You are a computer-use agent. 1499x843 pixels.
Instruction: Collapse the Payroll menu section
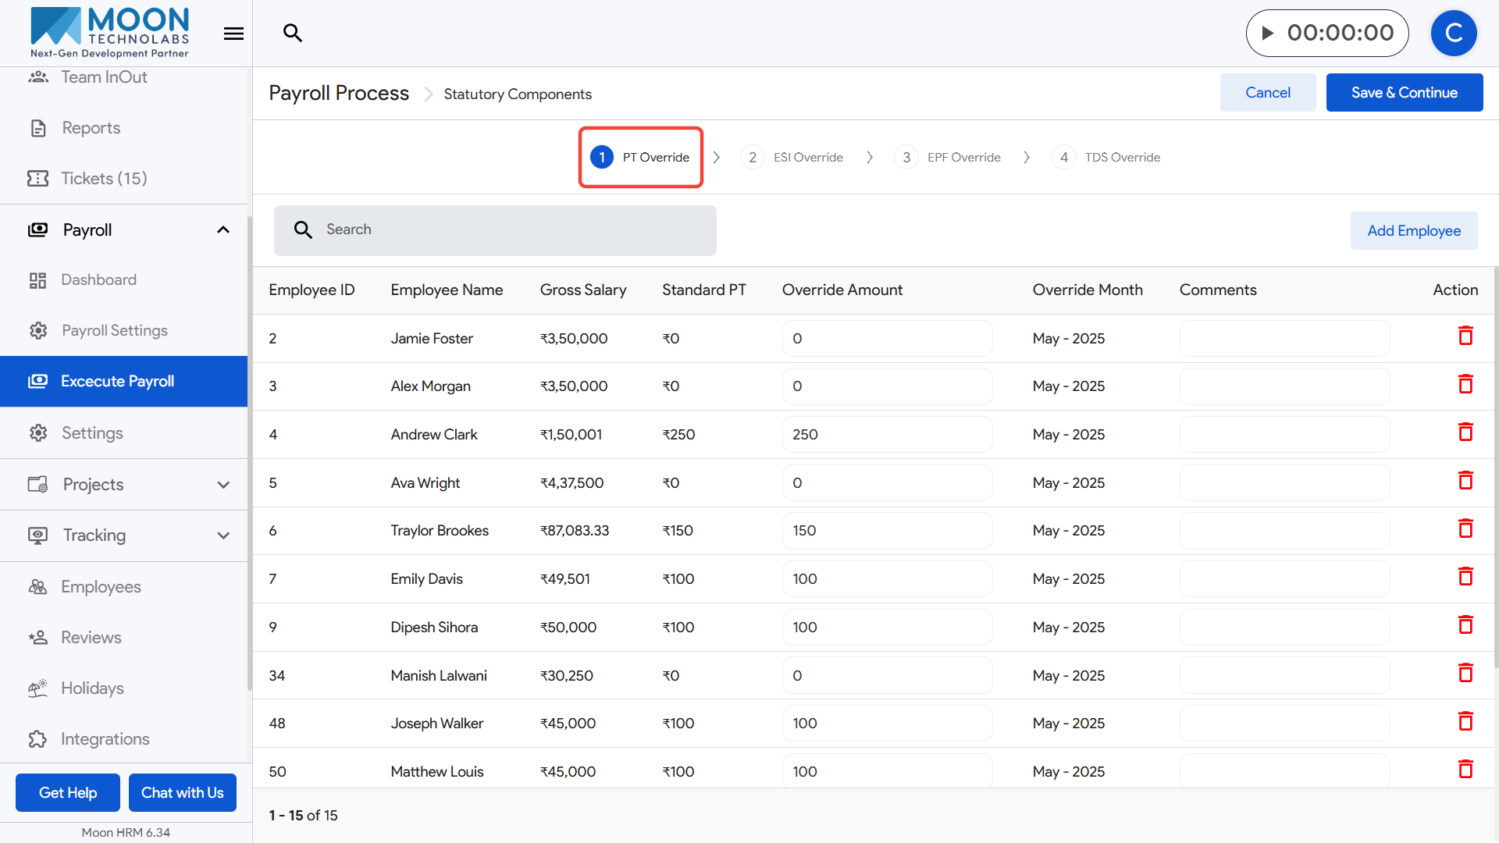pyautogui.click(x=223, y=229)
